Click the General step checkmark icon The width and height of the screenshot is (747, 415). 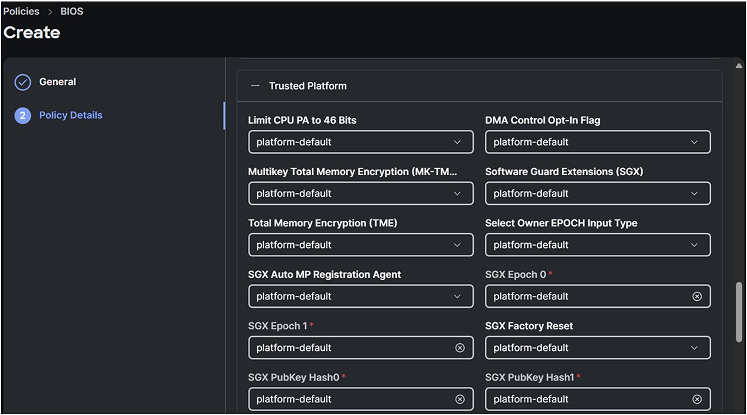tap(22, 82)
